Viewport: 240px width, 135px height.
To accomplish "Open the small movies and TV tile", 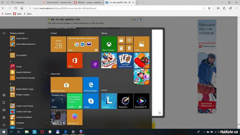I will pyautogui.click(x=121, y=40).
